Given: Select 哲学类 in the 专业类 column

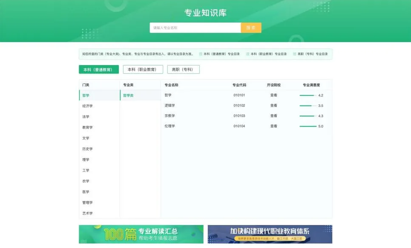Looking at the screenshot, I should click(x=128, y=95).
